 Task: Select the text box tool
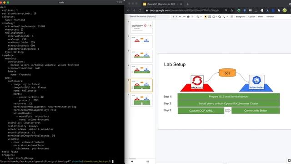click(x=210, y=17)
